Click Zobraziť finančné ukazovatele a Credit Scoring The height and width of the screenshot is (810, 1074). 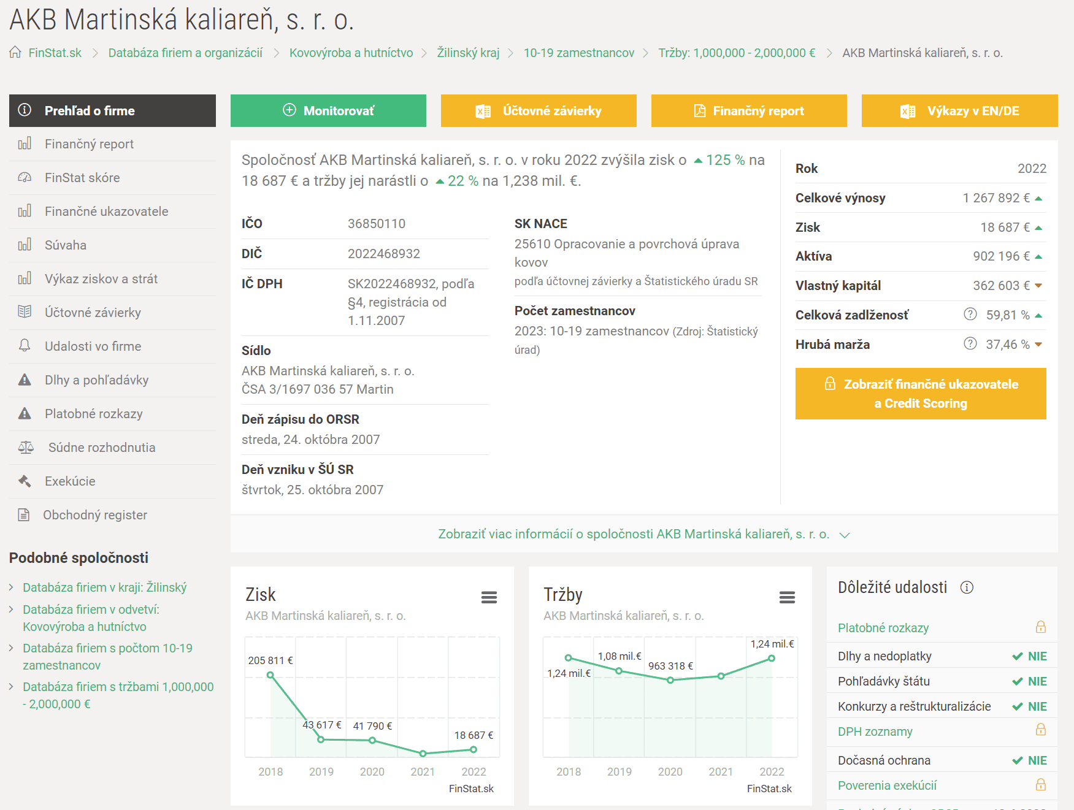pyautogui.click(x=920, y=394)
